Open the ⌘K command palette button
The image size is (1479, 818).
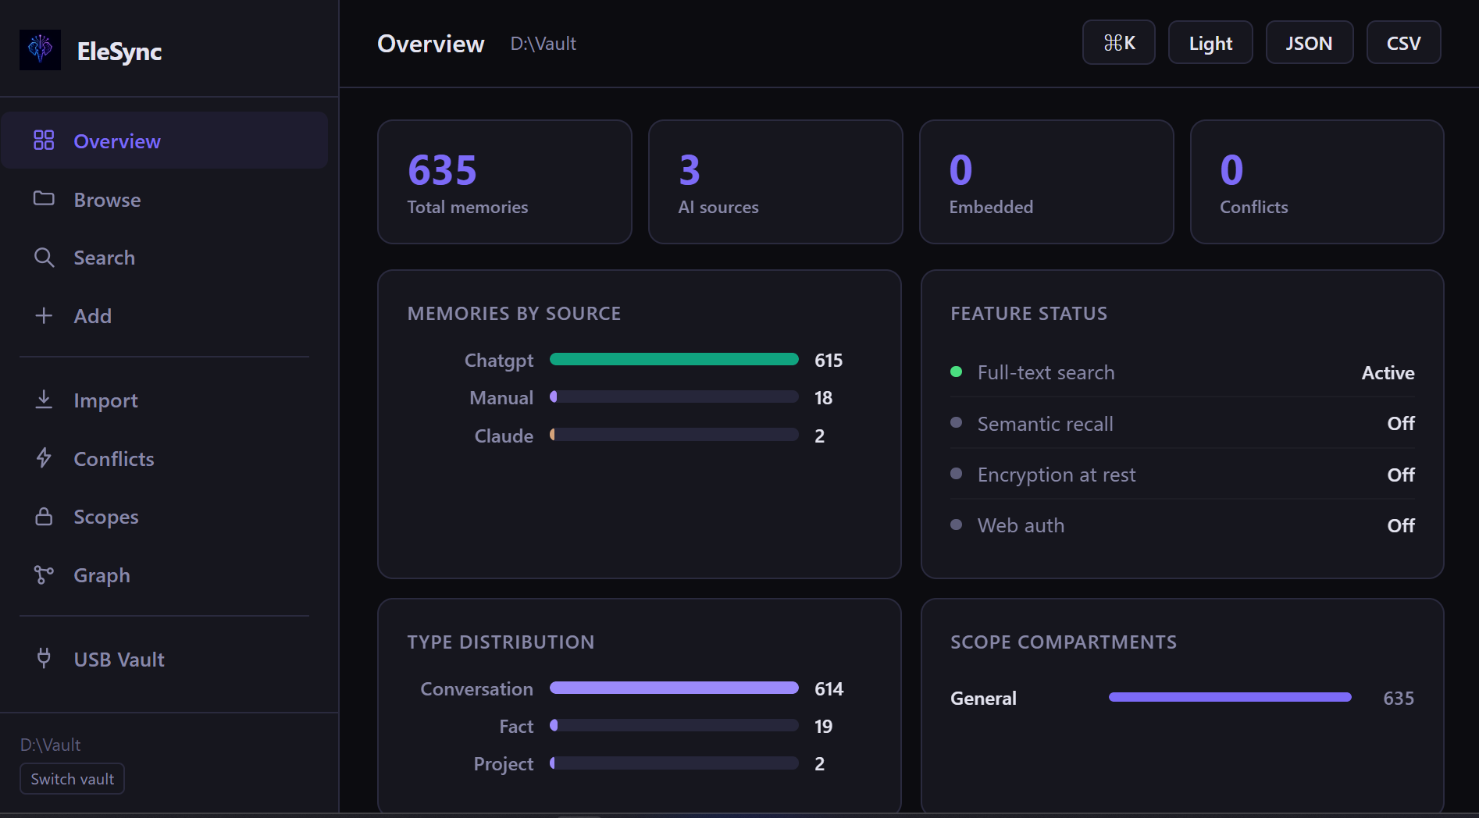point(1118,43)
